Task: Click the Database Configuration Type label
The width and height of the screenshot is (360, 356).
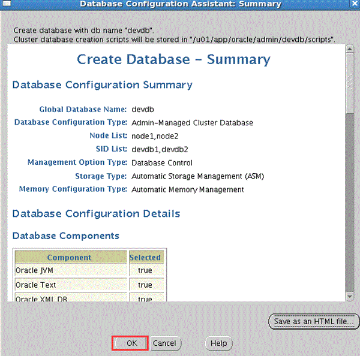Action: click(x=70, y=122)
